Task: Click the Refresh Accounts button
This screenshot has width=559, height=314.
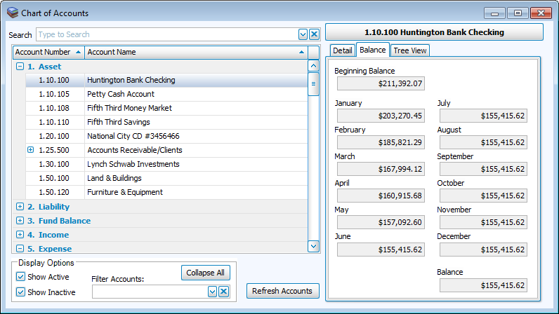Action: (282, 291)
